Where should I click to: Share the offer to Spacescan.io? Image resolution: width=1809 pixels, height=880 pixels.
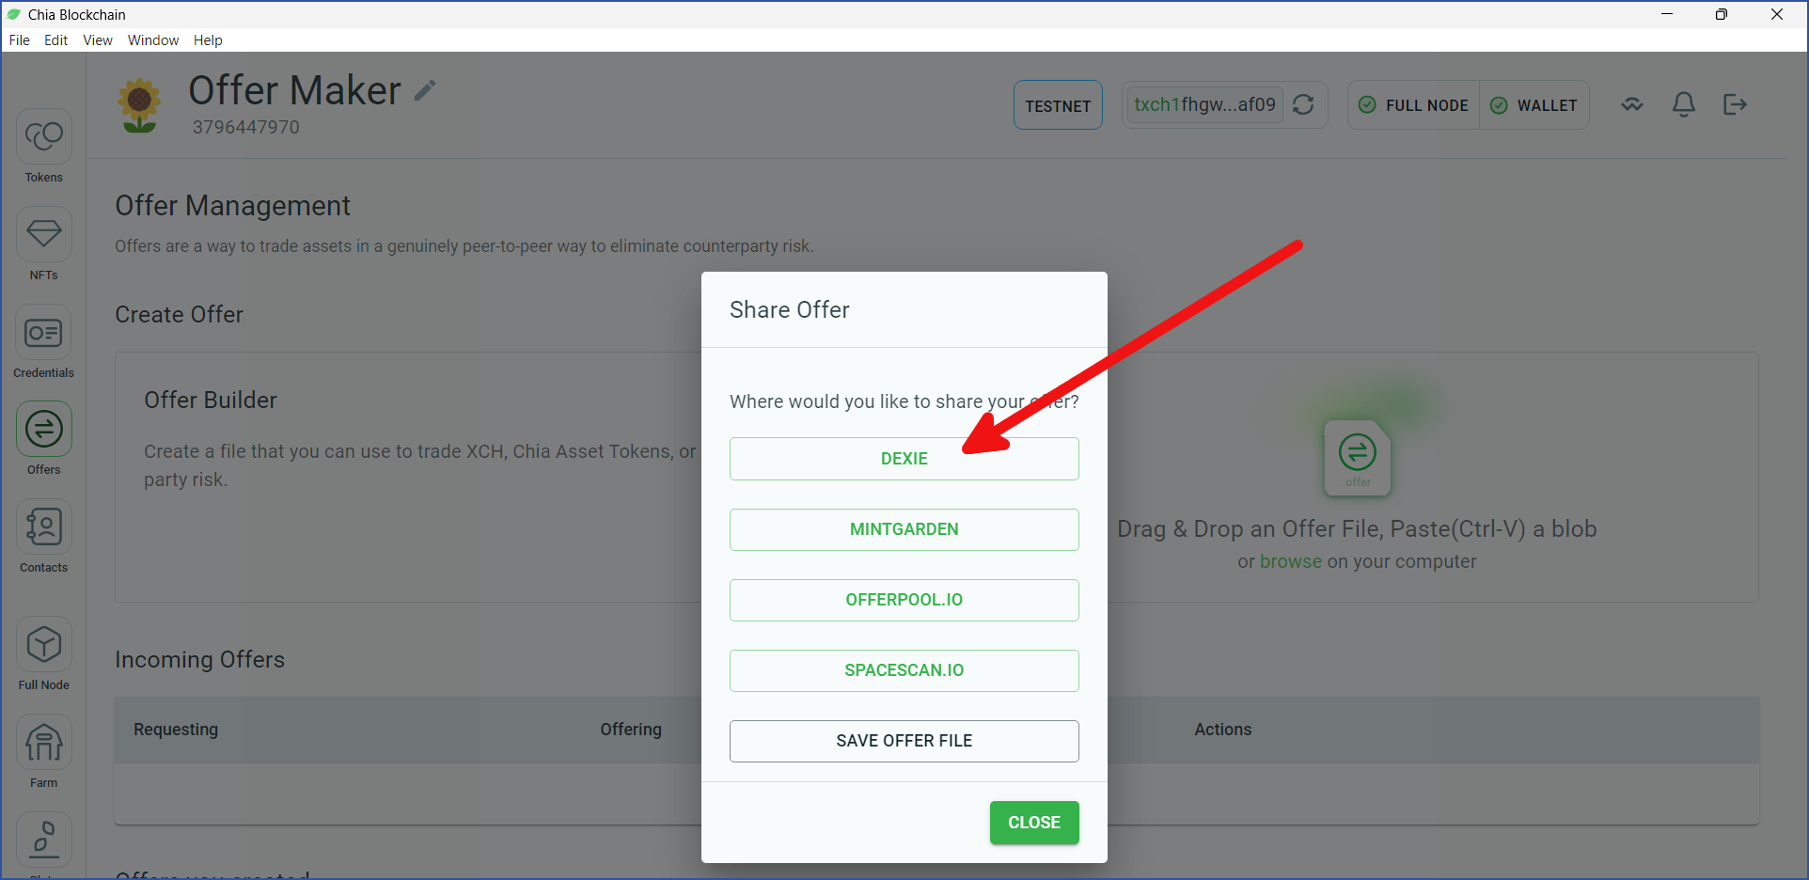click(x=904, y=670)
